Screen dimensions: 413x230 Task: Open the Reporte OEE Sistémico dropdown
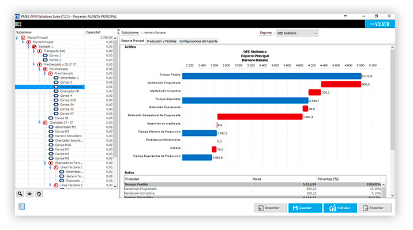coord(298,33)
